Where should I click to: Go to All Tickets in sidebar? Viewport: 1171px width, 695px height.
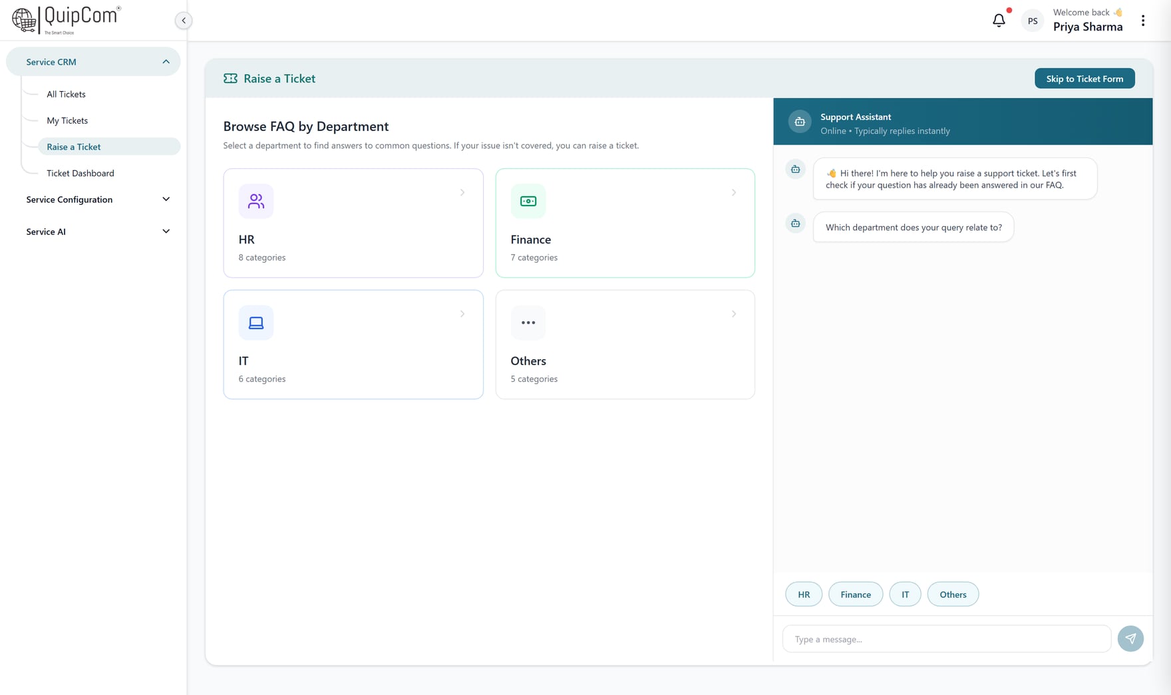[x=66, y=94]
